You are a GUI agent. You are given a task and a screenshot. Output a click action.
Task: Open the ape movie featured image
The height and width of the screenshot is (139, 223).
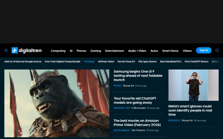click(x=57, y=103)
